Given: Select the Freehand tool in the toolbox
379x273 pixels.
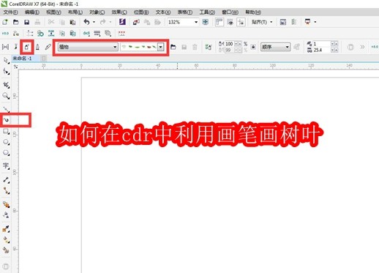Looking at the screenshot, I should tap(6, 109).
